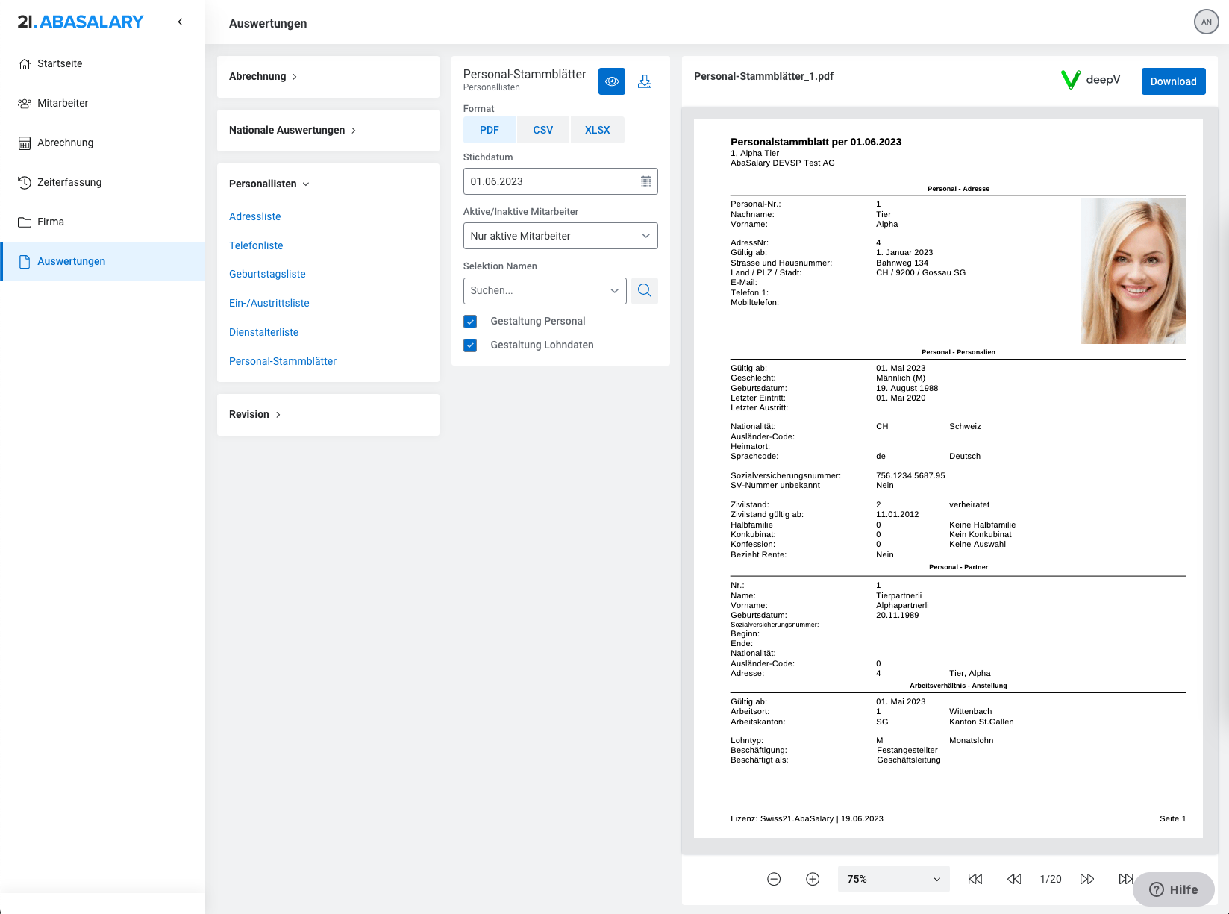Image resolution: width=1229 pixels, height=914 pixels.
Task: Click the blue Download button
Action: (x=1172, y=81)
